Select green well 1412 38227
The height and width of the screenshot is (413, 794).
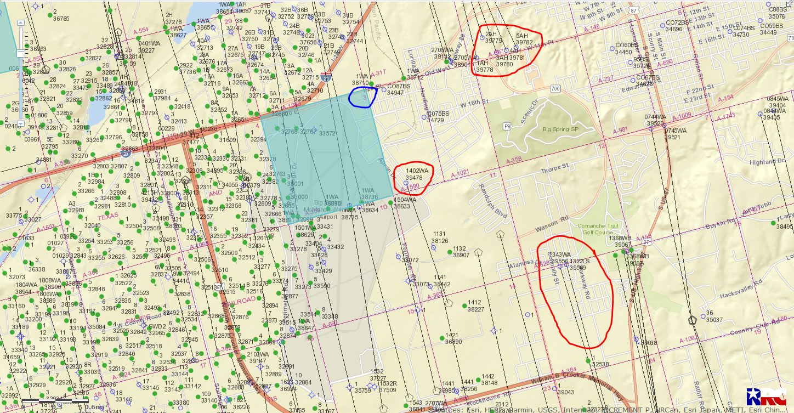tap(464, 305)
